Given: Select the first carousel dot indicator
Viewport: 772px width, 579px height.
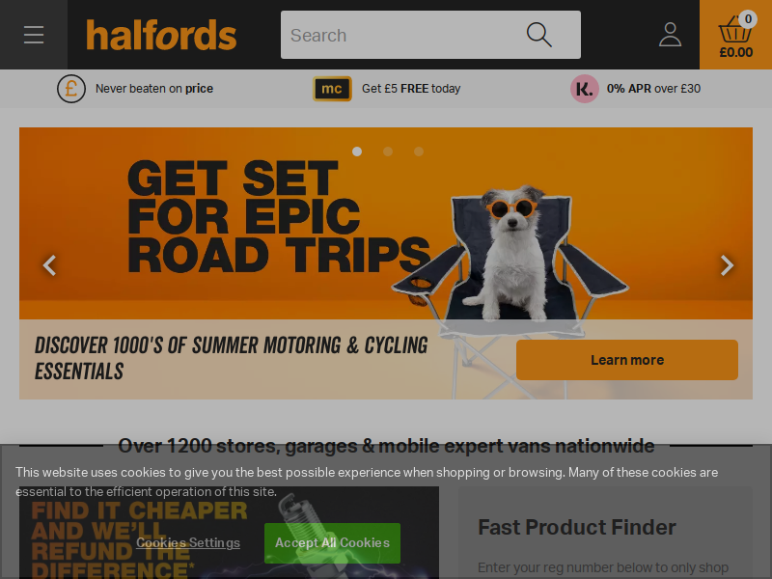Looking at the screenshot, I should click(x=357, y=152).
